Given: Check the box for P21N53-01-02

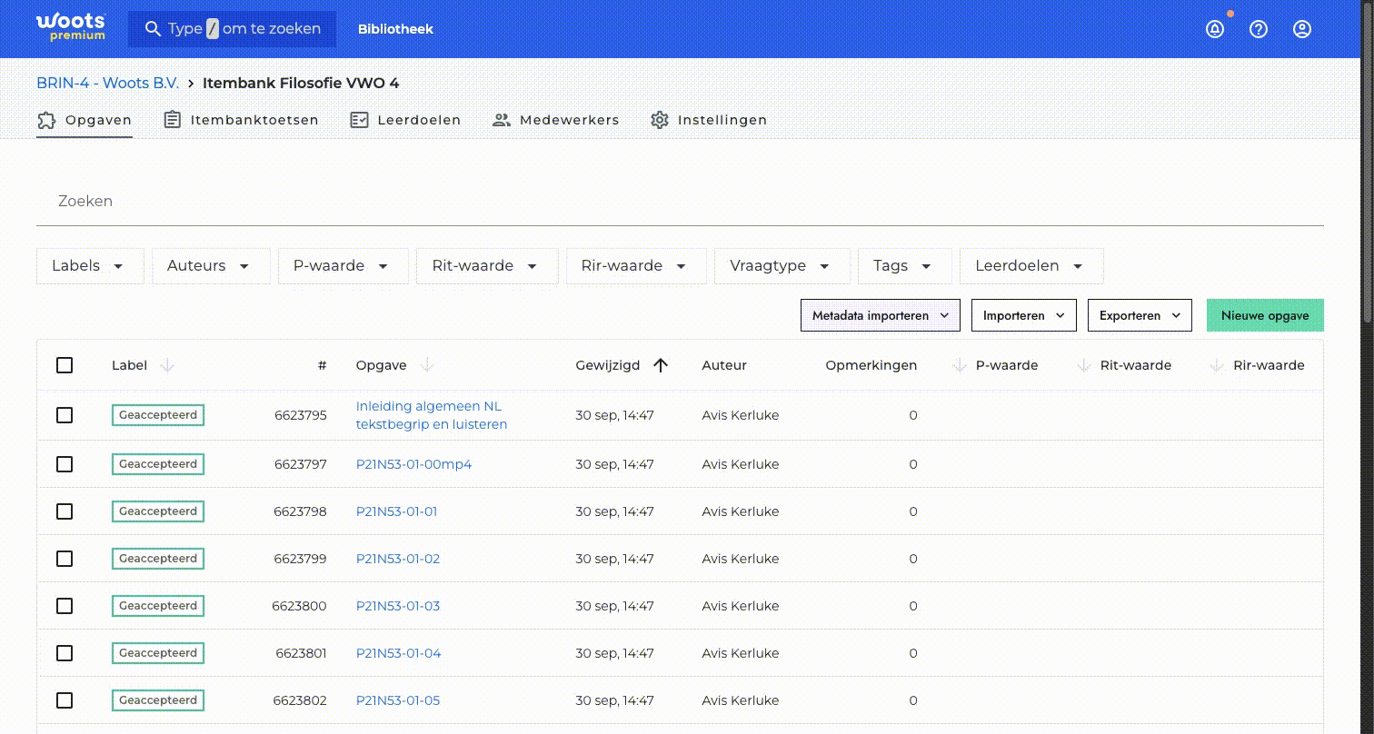Looking at the screenshot, I should 65,559.
